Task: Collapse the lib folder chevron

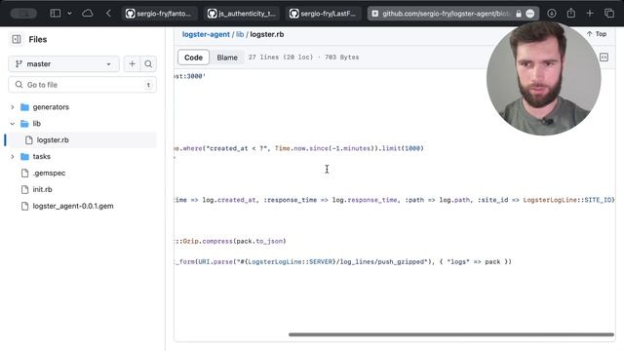Action: [13, 124]
